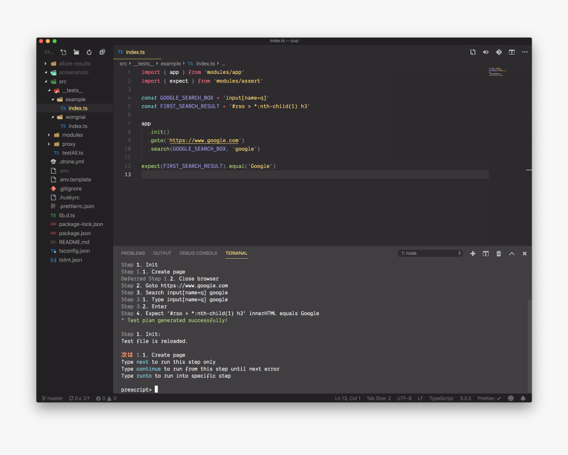Click the 'example' breadcrumb segment
Viewport: 568px width, 455px height.
[x=170, y=63]
